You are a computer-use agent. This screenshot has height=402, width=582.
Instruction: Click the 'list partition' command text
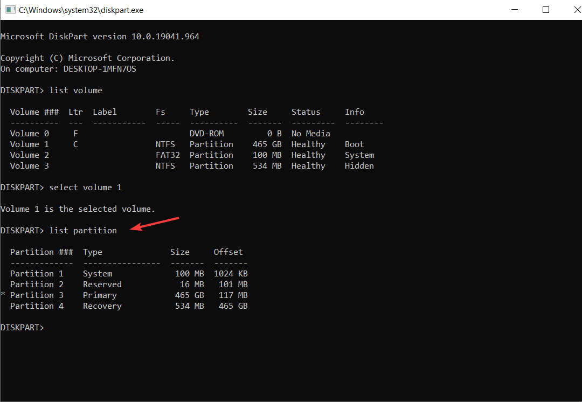[x=83, y=230]
